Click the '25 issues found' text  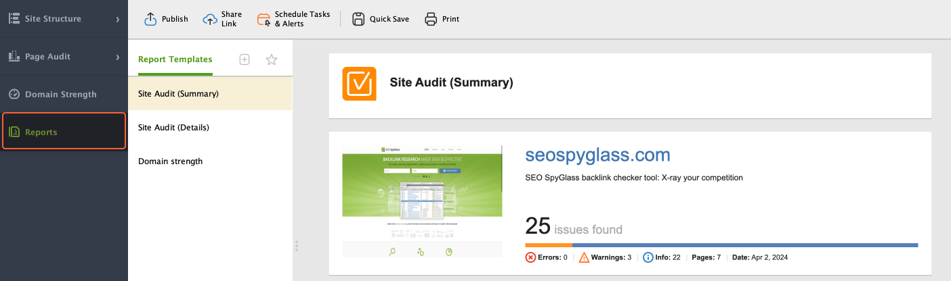[574, 226]
